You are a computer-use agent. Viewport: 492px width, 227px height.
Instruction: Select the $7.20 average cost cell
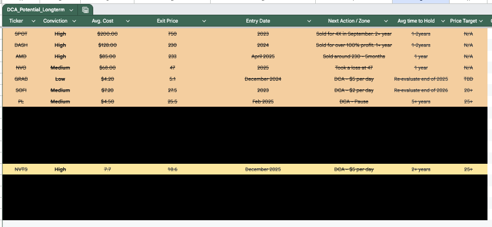click(107, 90)
